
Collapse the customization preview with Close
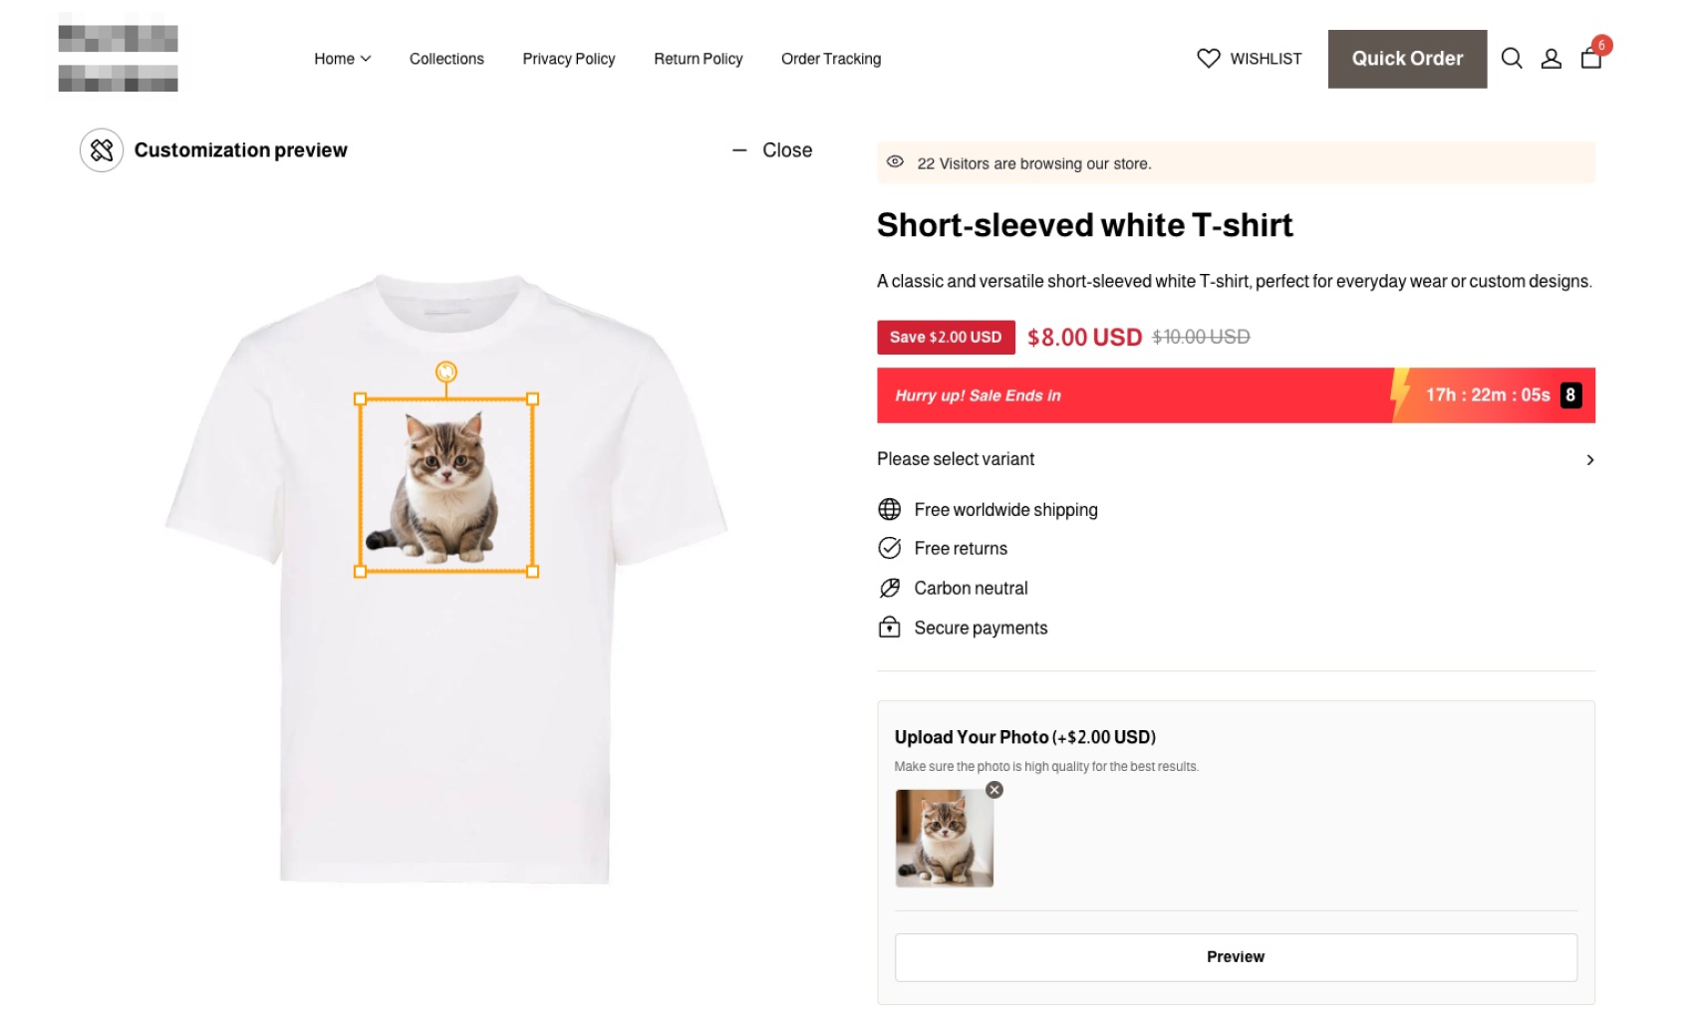(773, 150)
